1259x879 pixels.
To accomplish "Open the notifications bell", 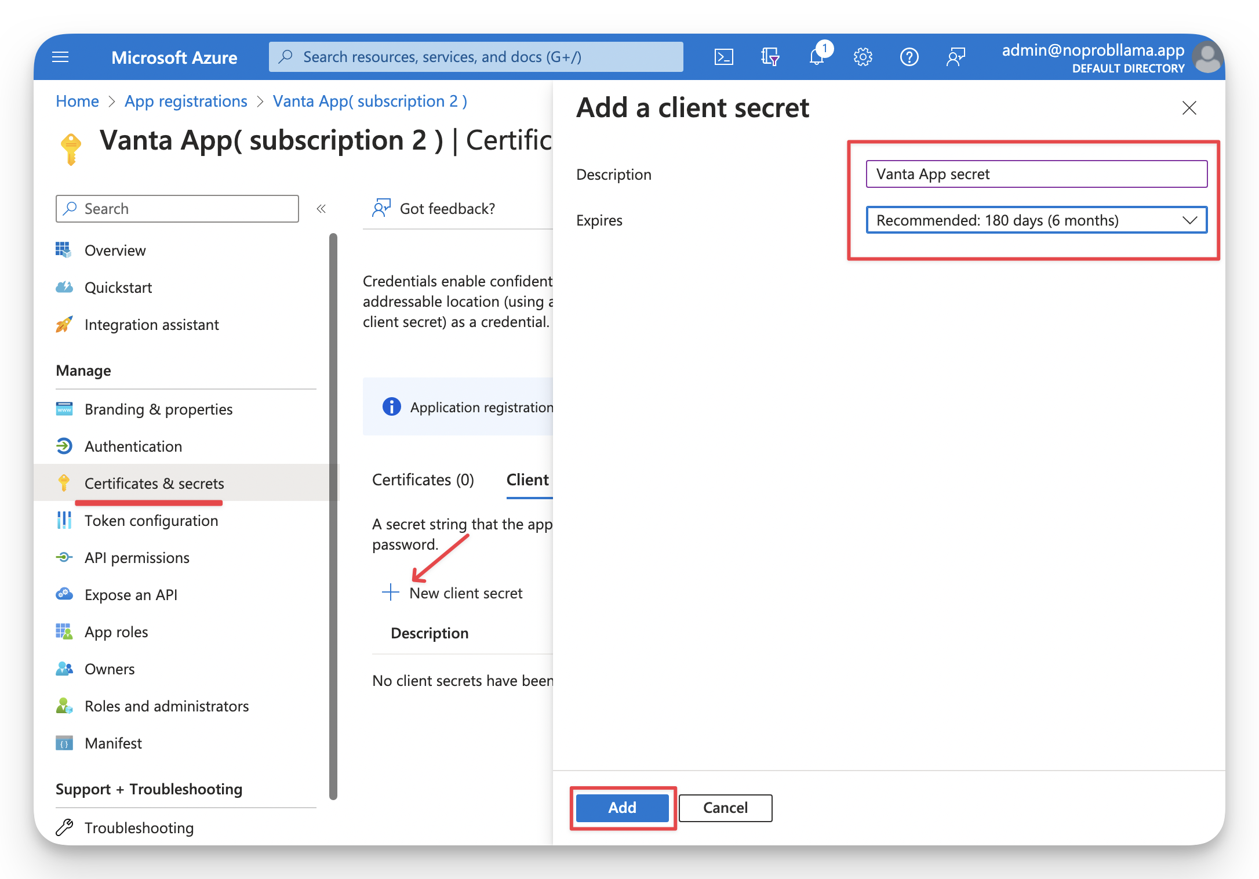I will click(817, 57).
